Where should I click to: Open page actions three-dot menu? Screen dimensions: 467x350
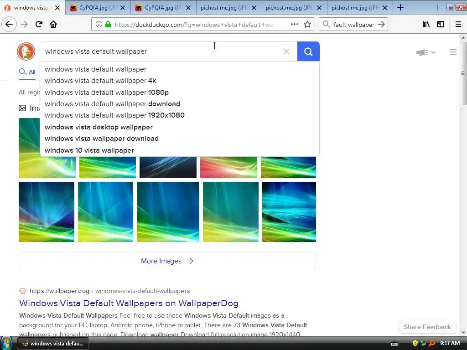click(x=295, y=25)
